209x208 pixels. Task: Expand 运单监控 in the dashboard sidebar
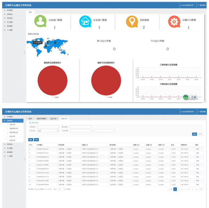click(x=13, y=14)
